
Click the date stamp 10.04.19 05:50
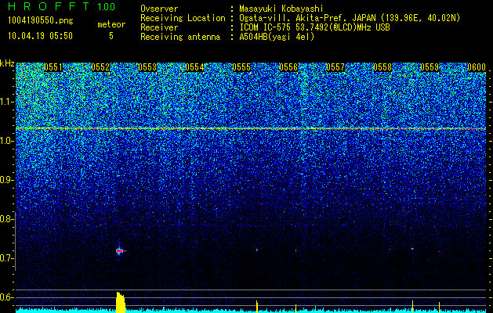(x=40, y=36)
